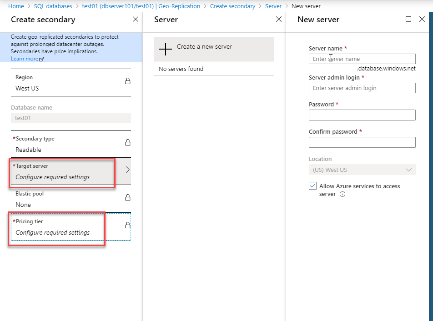Click the lock icon beside Pricing tier
This screenshot has width=433, height=321.
(127, 225)
